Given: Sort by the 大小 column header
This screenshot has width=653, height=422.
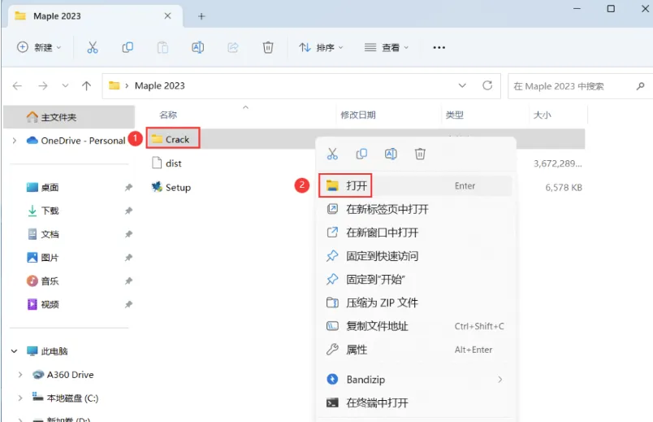Looking at the screenshot, I should coord(543,115).
